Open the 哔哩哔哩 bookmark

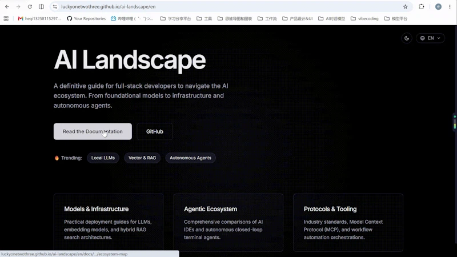132,18
